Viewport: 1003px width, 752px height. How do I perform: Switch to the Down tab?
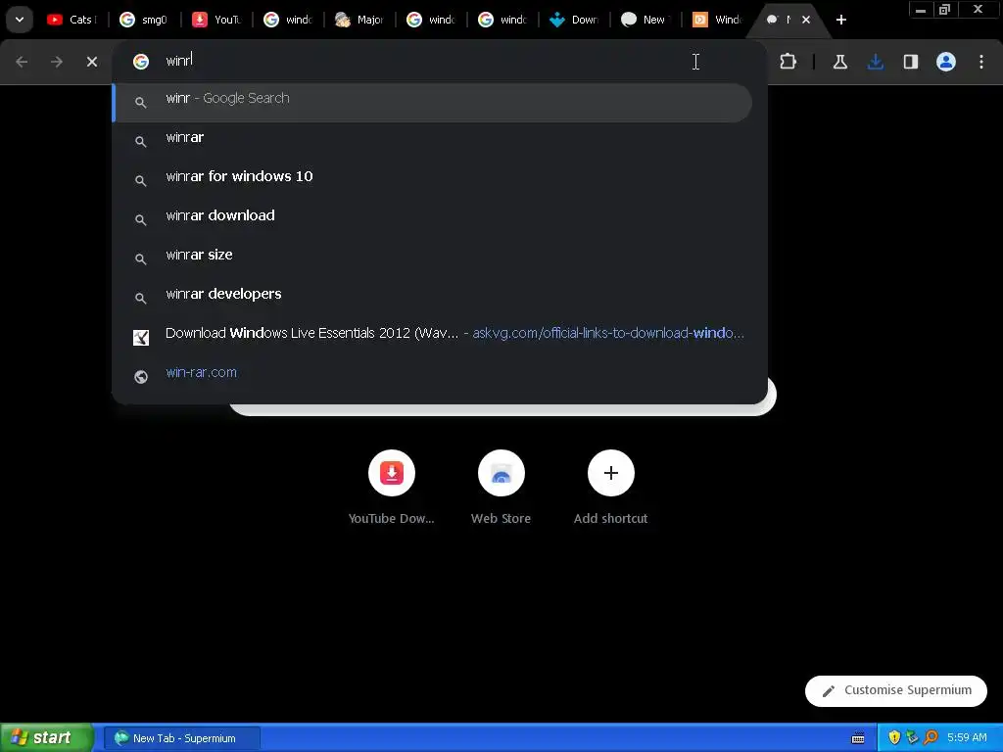(x=574, y=20)
